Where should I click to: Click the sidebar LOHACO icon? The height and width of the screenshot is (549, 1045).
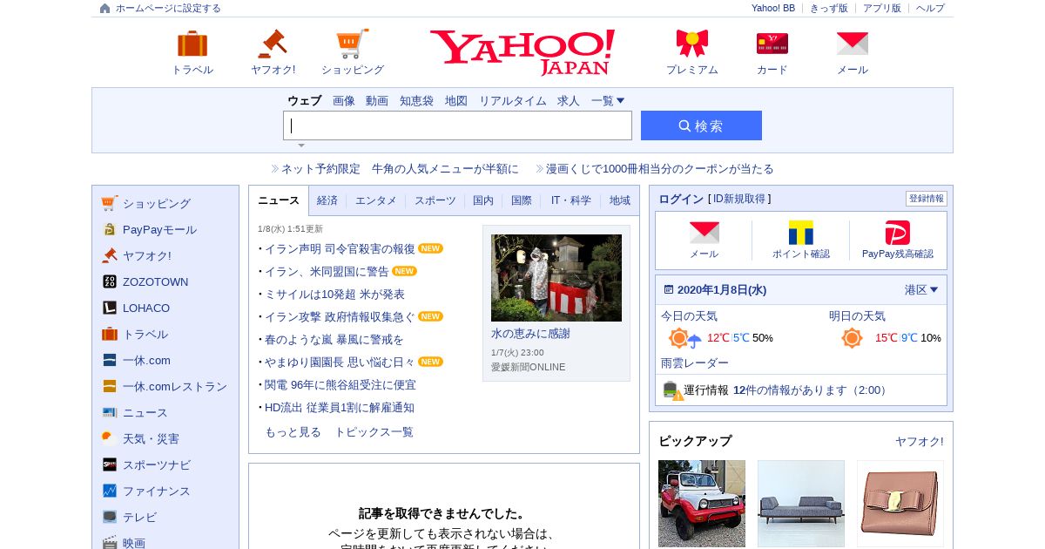click(110, 308)
